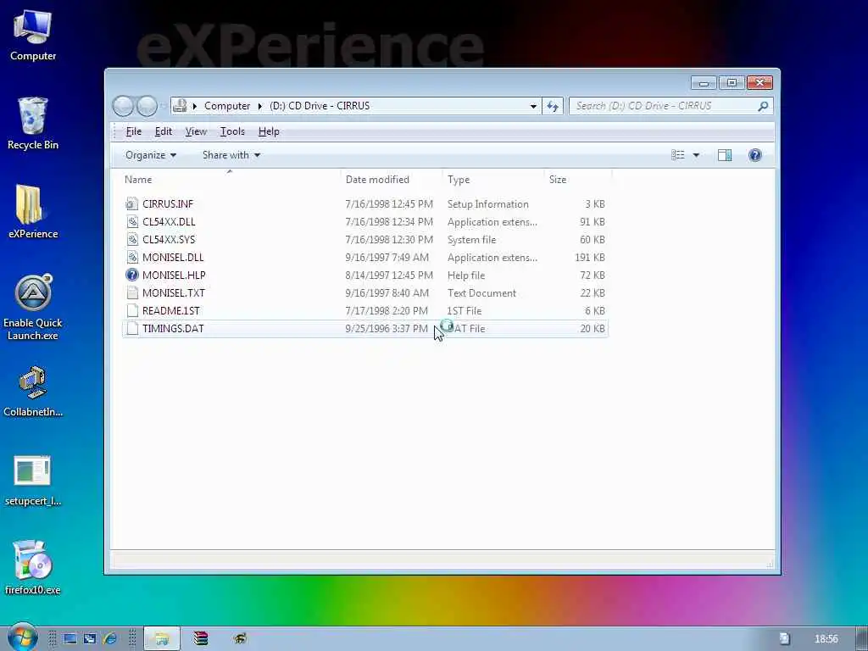868x651 pixels.
Task: Select Enable Quick Launch.exe desktop icon
Action: [x=33, y=307]
